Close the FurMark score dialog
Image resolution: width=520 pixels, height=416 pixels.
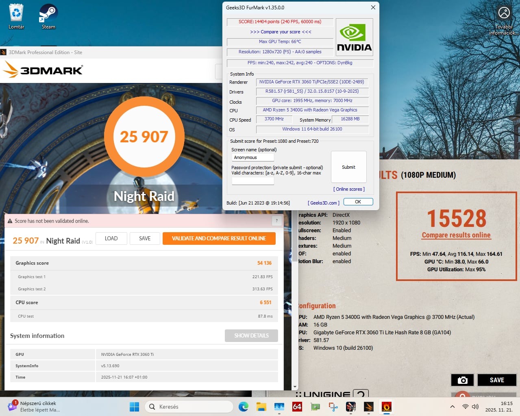click(373, 7)
